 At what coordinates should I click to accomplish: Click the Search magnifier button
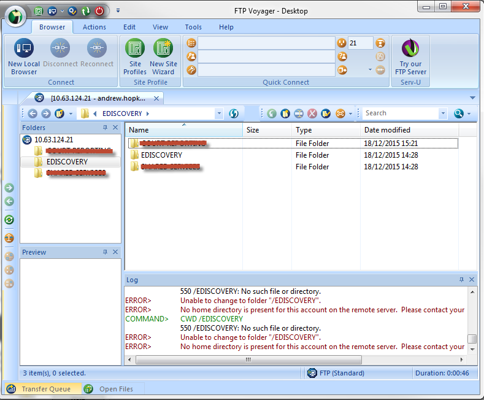459,113
